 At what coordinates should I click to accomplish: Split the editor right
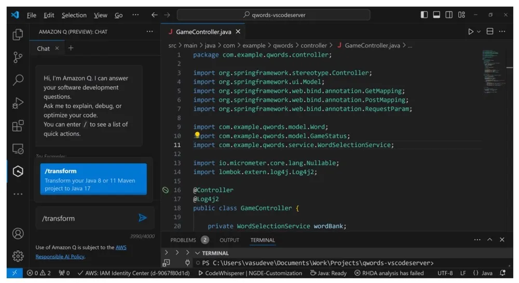(490, 32)
